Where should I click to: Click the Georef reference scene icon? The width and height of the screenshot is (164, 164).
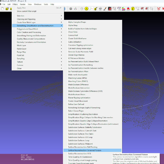click(x=128, y=9)
